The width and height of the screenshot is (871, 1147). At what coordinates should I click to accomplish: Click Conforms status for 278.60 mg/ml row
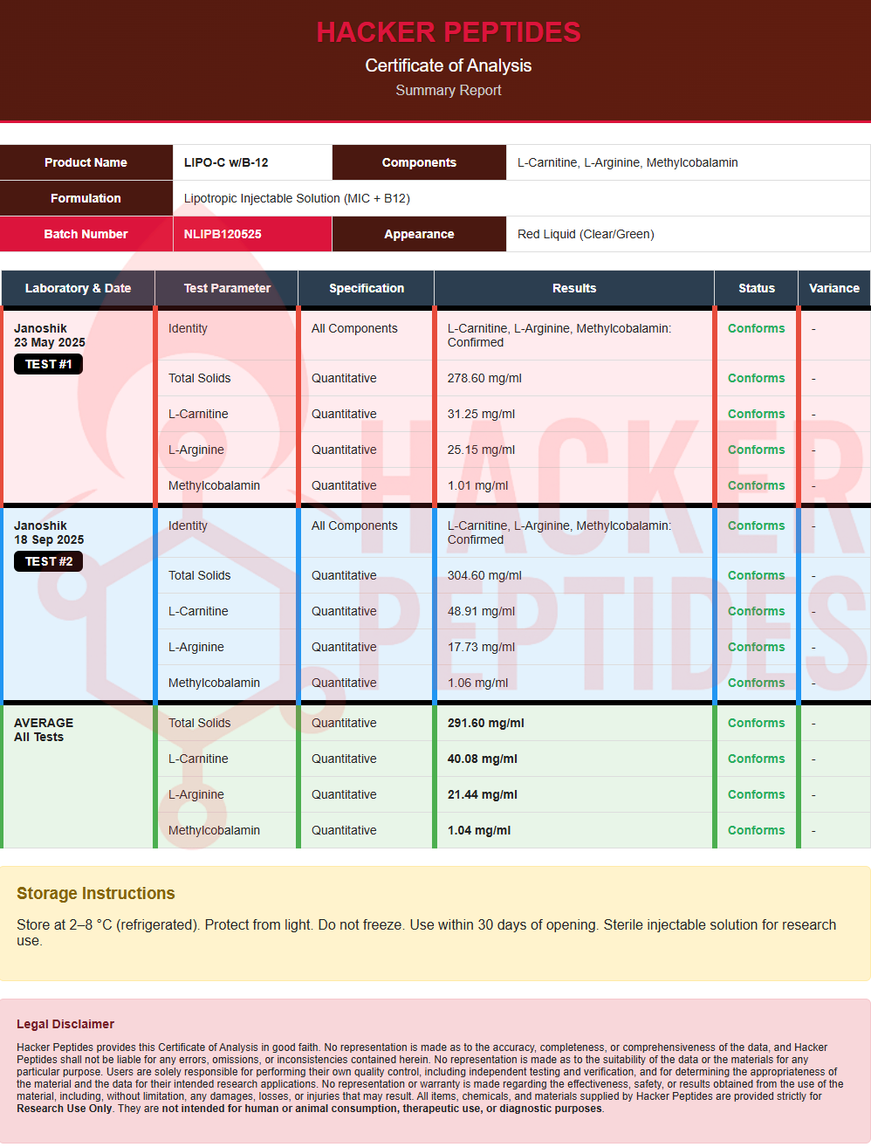757,378
